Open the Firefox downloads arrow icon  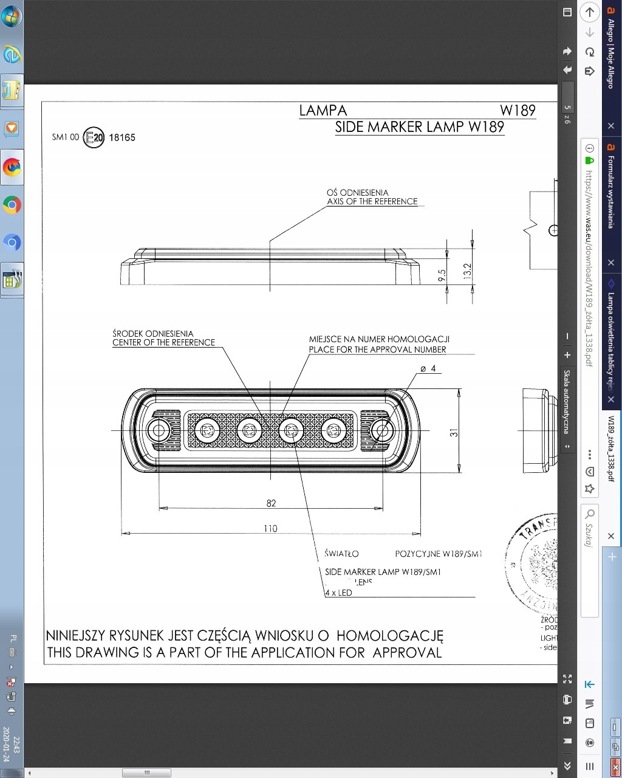tap(589, 684)
